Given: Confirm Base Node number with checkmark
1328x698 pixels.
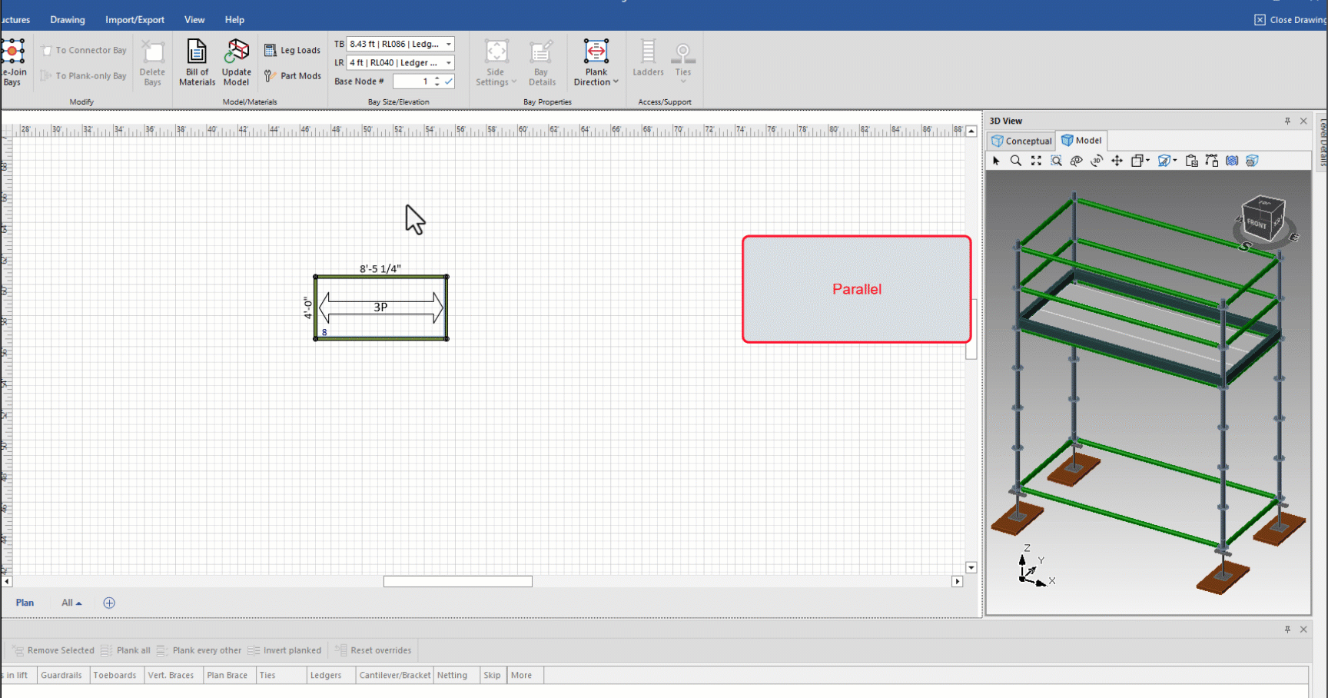Looking at the screenshot, I should pyautogui.click(x=449, y=81).
